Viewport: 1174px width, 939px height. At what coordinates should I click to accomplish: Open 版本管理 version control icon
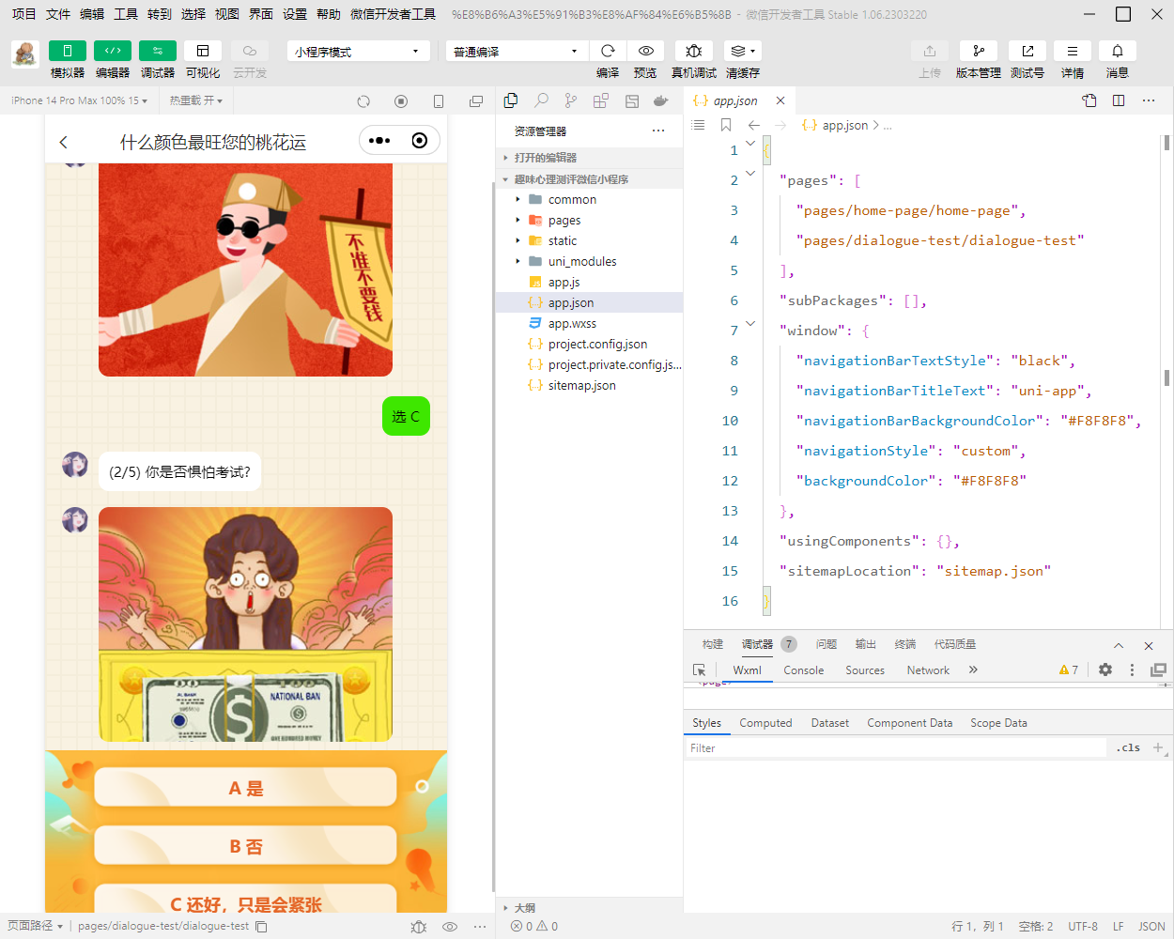978,51
